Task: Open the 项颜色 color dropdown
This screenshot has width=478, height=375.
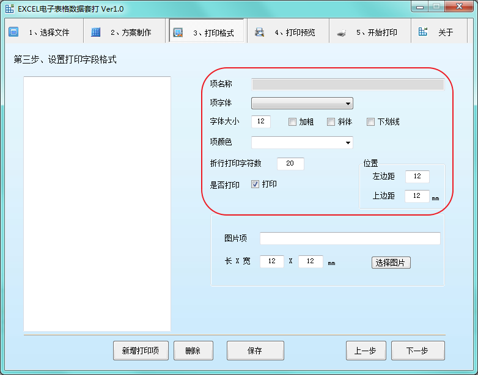Action: point(302,142)
